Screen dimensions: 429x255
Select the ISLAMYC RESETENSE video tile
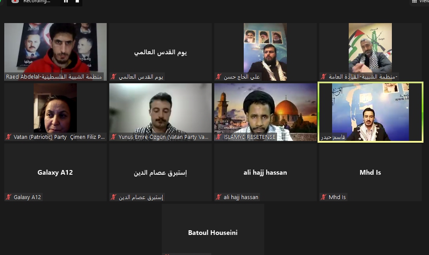(x=266, y=112)
